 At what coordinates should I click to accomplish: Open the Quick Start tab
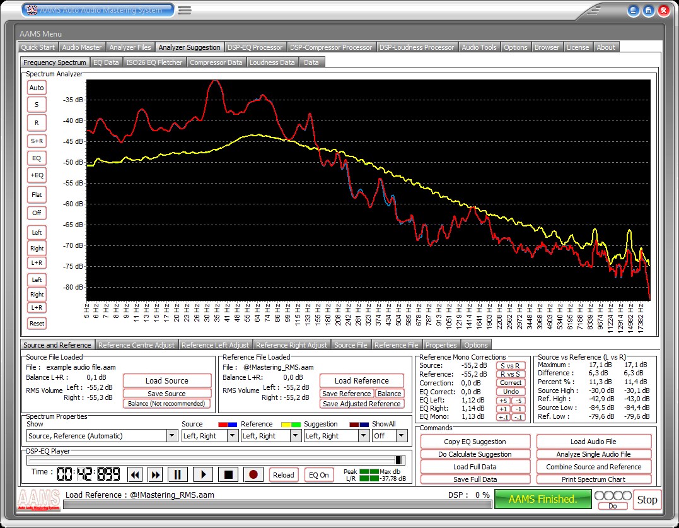click(38, 47)
